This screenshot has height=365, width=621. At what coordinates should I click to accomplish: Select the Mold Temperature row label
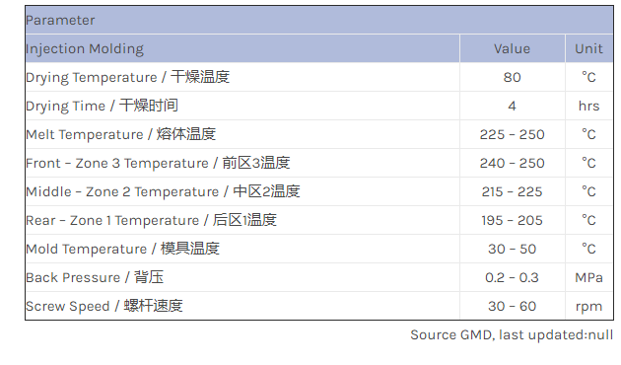click(x=123, y=249)
